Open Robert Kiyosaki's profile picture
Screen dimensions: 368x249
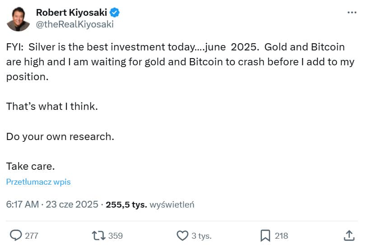[x=18, y=19]
